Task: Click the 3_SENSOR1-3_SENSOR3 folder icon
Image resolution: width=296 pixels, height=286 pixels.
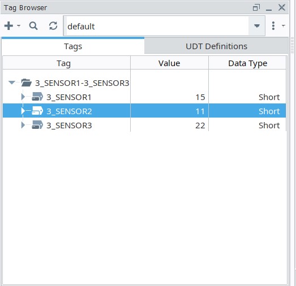Action: click(26, 83)
